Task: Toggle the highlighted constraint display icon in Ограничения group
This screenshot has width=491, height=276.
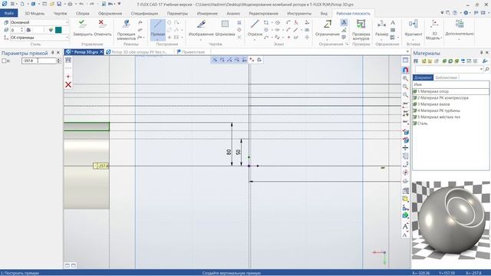Action: pos(344,22)
